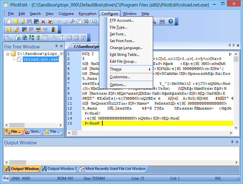Pin the File Tree Window panel
This screenshot has height=184, width=243.
(x=57, y=46)
